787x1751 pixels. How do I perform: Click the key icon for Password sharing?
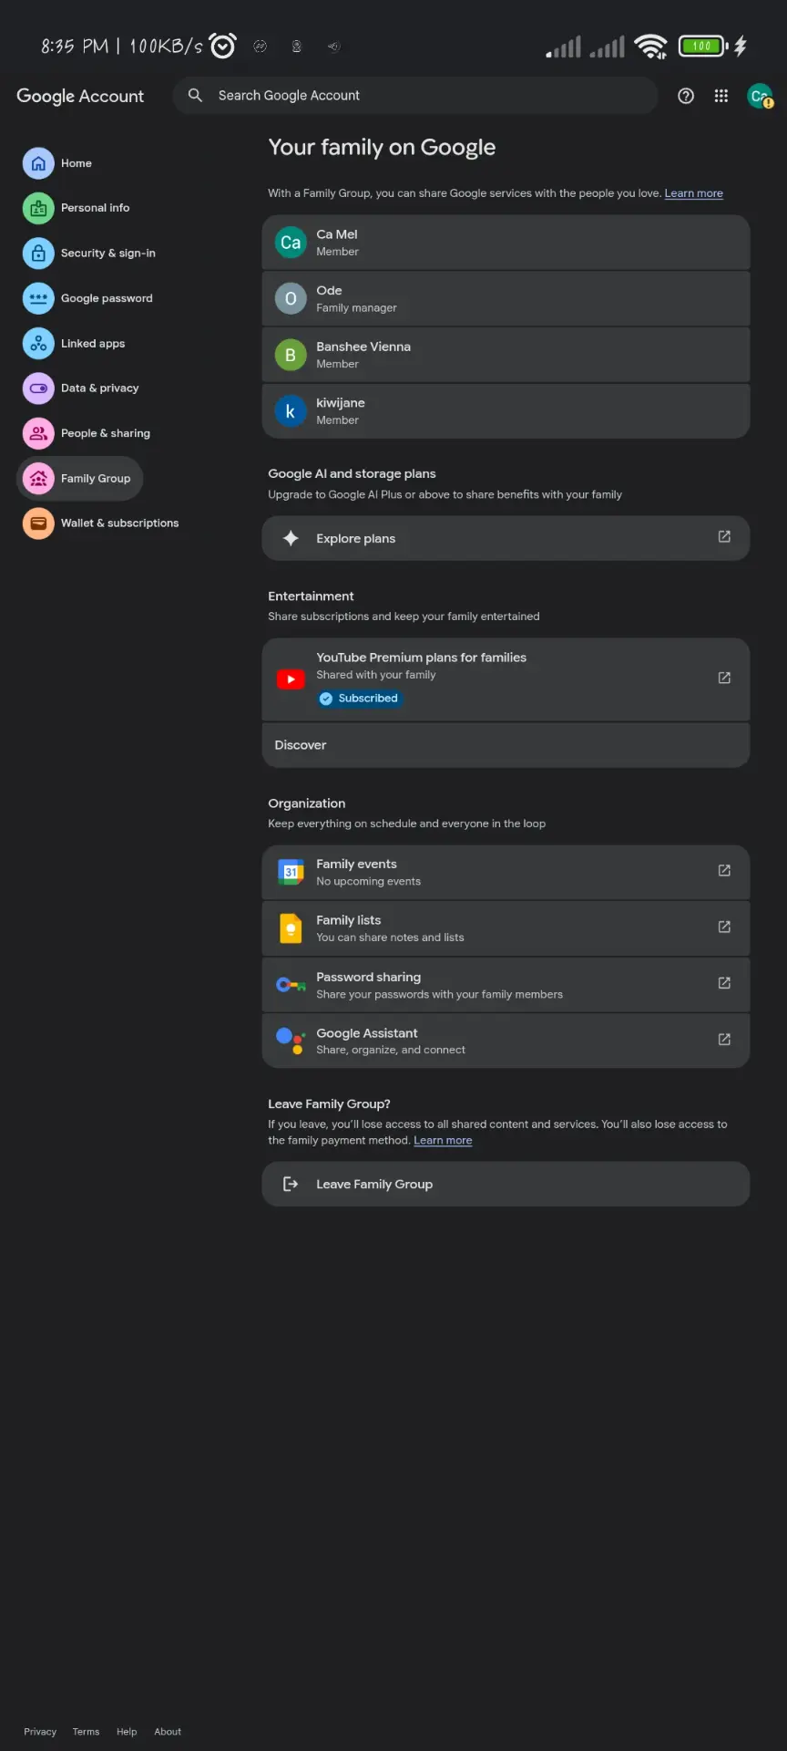coord(291,985)
